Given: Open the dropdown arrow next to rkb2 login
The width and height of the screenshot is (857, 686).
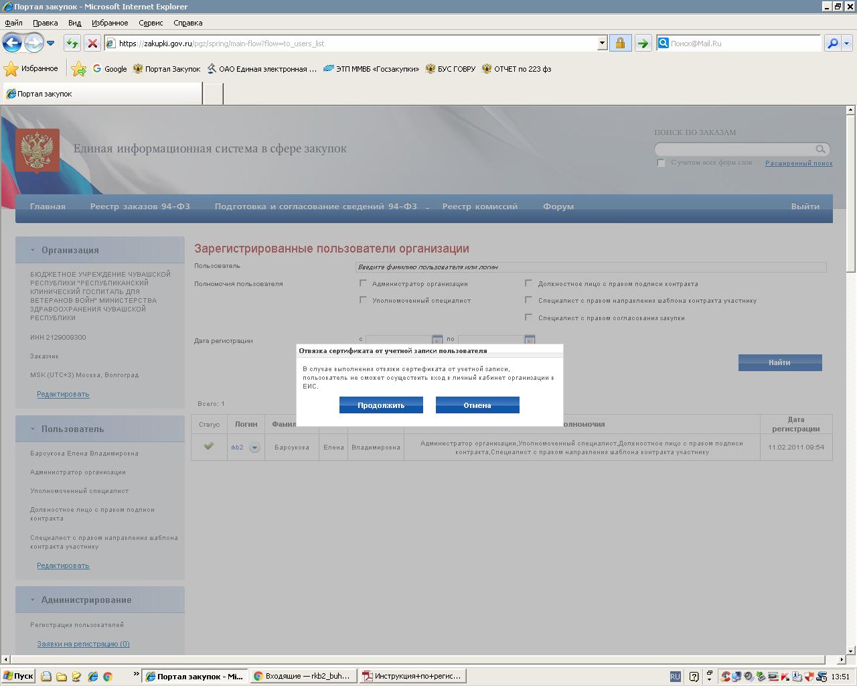Looking at the screenshot, I should (x=254, y=448).
